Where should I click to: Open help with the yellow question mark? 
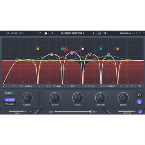pos(40,33)
